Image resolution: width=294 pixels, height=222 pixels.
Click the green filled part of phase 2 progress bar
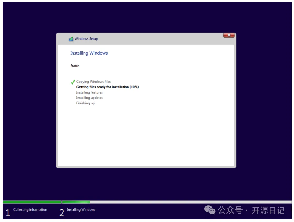(76, 202)
